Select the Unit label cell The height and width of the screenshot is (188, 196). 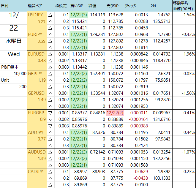(5, 80)
